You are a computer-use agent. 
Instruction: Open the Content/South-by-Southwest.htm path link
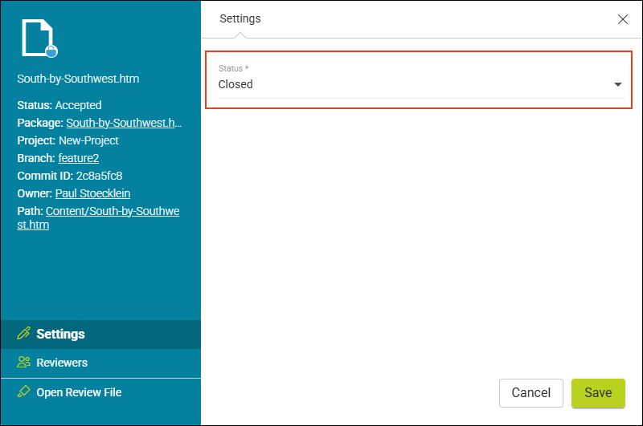pyautogui.click(x=98, y=217)
